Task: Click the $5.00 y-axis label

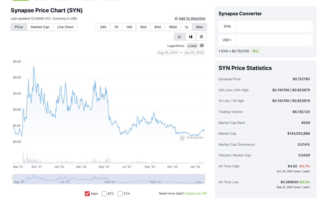Action: 17,62
